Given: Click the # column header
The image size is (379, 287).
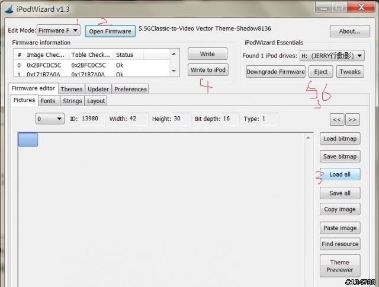Looking at the screenshot, I should point(20,55).
